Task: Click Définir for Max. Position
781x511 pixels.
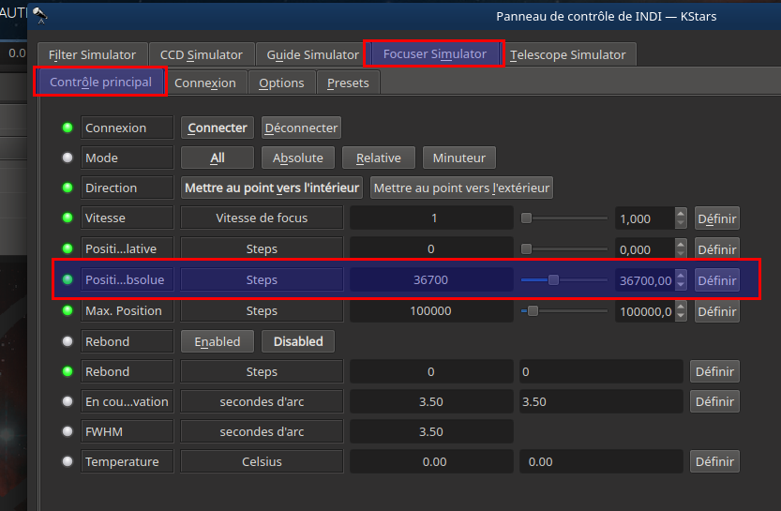Action: (716, 312)
